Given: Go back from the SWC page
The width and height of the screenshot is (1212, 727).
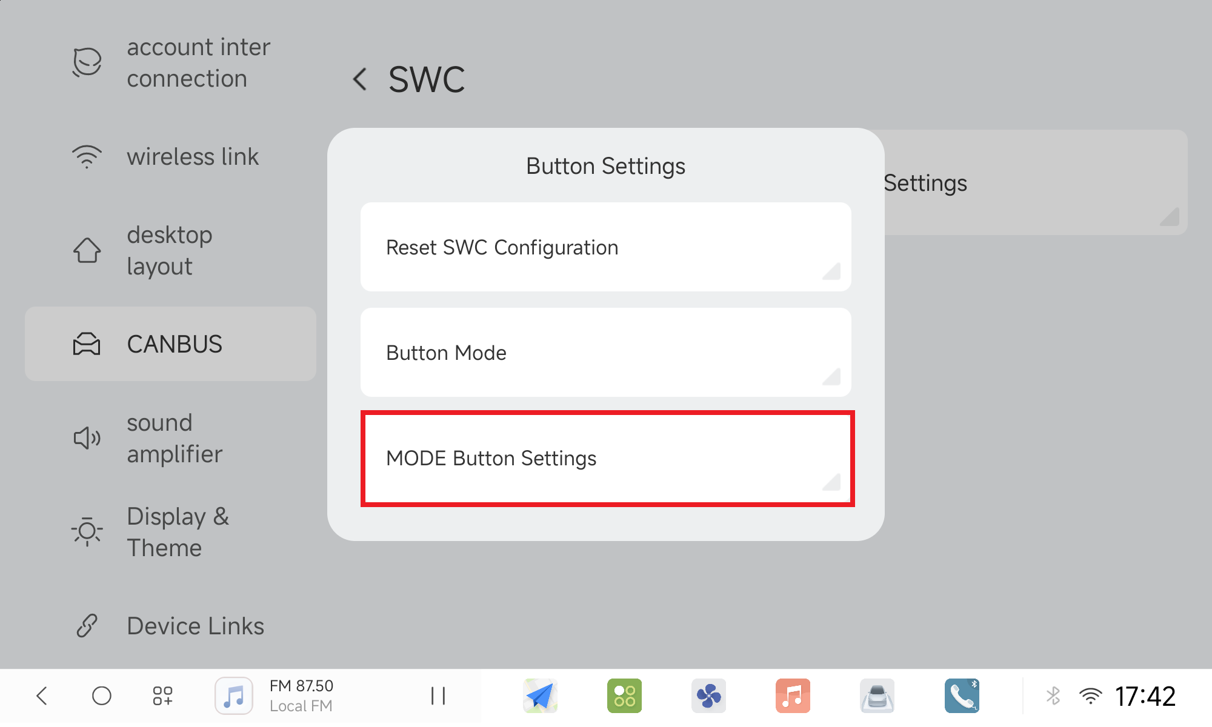Looking at the screenshot, I should coord(361,79).
